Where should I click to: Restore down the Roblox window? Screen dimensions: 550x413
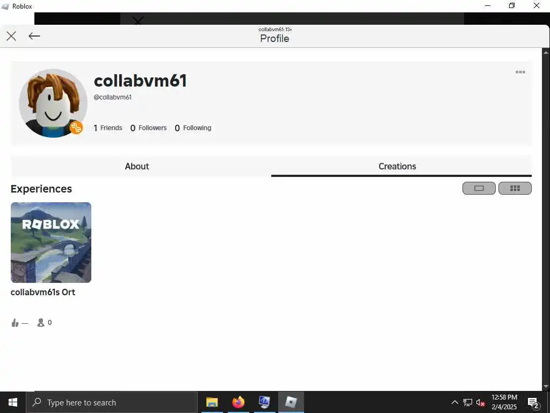[512, 5]
